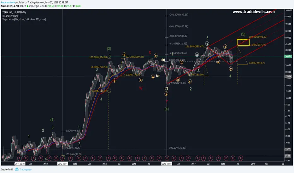Click the '100.00%(284.90)' Fibonacci label
The image size is (294, 173).
(98, 57)
